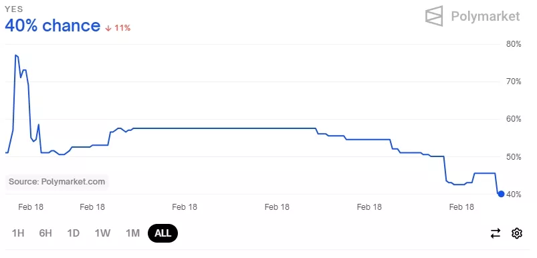Click the 77% peak on the chart line

pos(16,55)
